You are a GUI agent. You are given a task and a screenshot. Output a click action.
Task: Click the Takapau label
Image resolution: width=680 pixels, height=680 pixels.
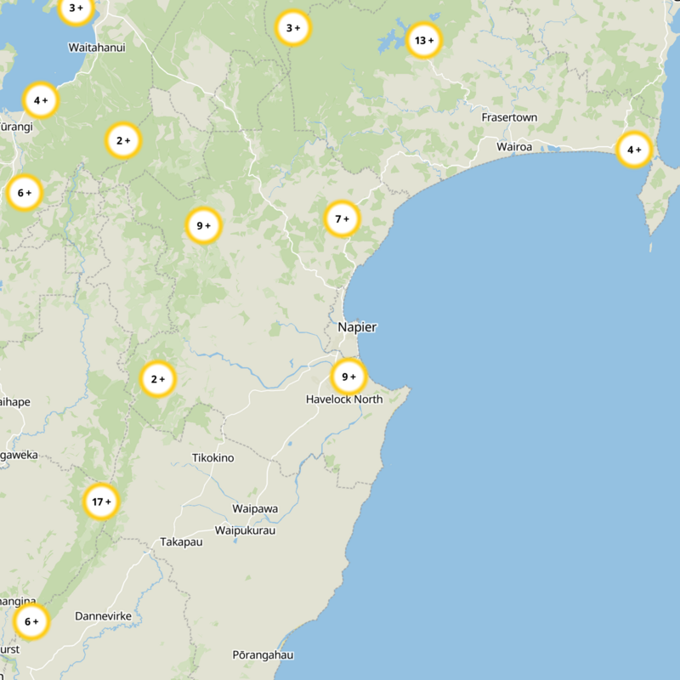[181, 542]
